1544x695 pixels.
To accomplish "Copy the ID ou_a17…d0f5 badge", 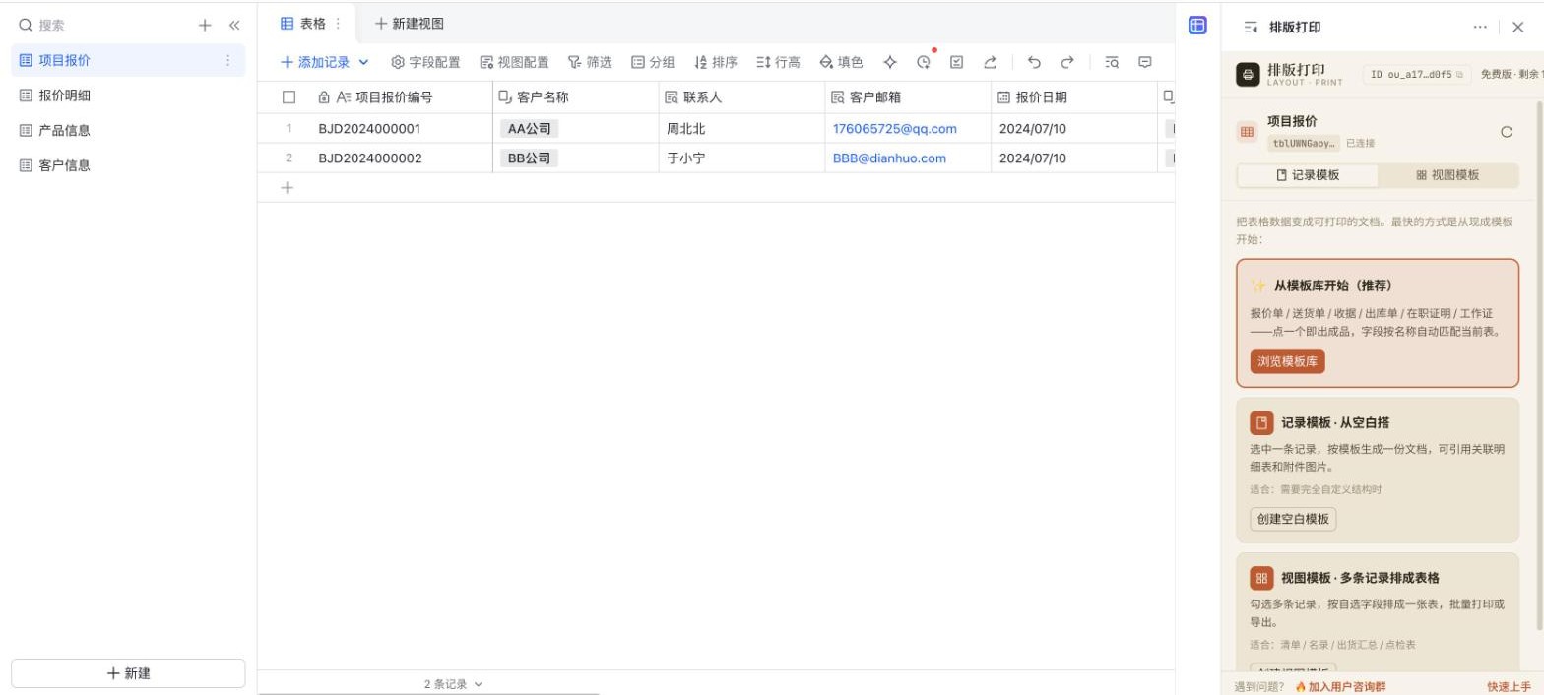I will (1416, 74).
